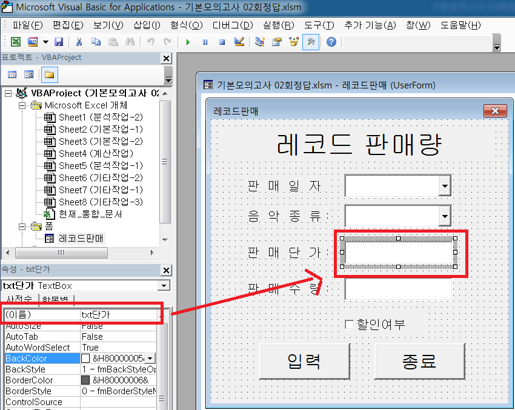This screenshot has width=515, height=410.
Task: Click the View Microsoft Excel icon
Action: (x=15, y=42)
